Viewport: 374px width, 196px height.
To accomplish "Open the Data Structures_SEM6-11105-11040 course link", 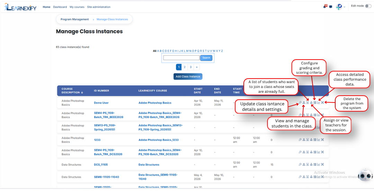I will pos(158,177).
